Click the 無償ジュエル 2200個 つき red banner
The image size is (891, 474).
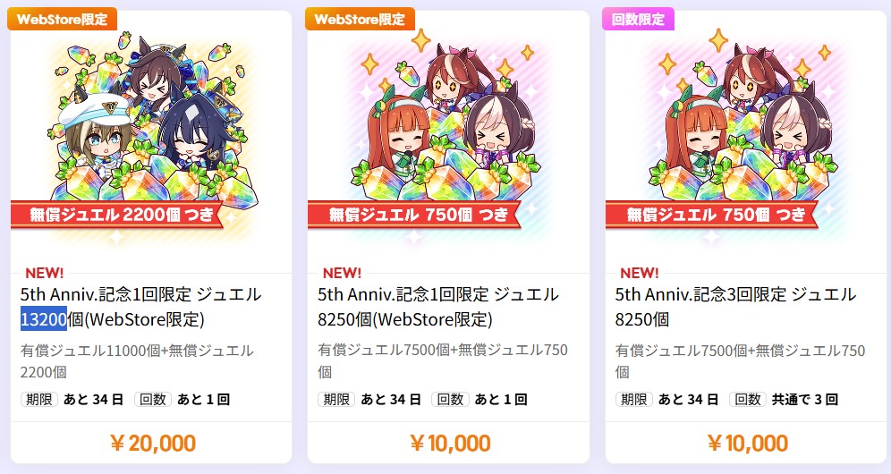click(x=117, y=215)
